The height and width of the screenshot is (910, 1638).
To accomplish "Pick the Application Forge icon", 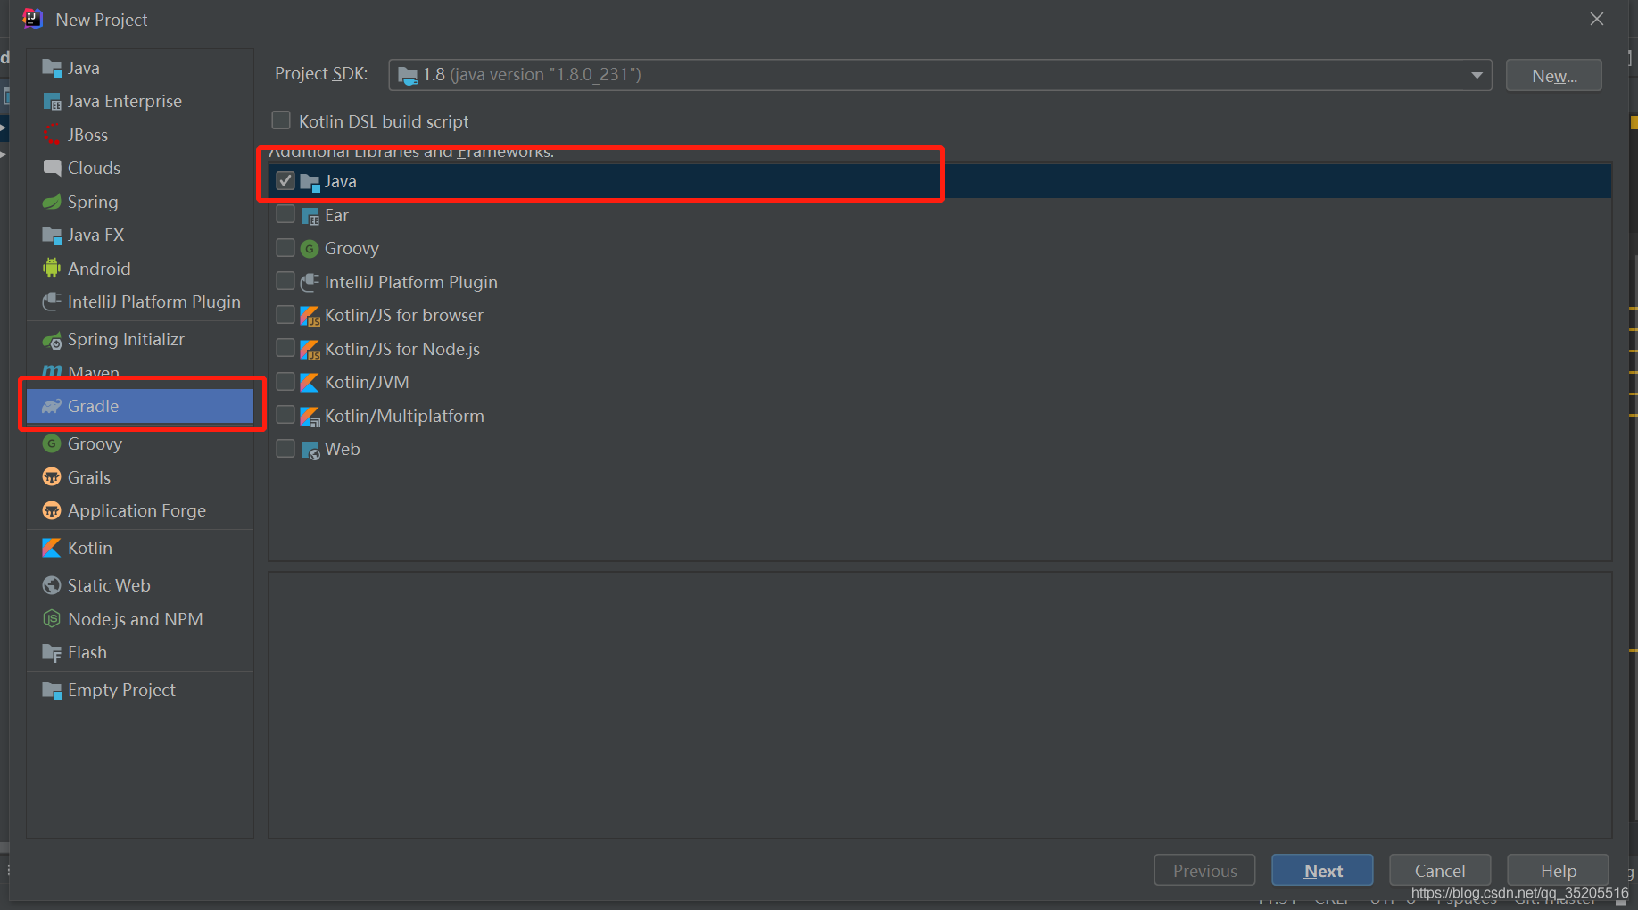I will point(52,510).
